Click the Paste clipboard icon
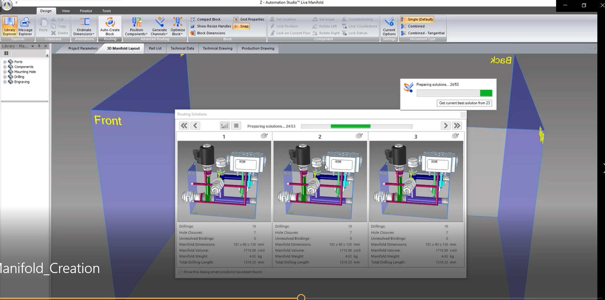Image resolution: width=605 pixels, height=300 pixels. [43, 25]
